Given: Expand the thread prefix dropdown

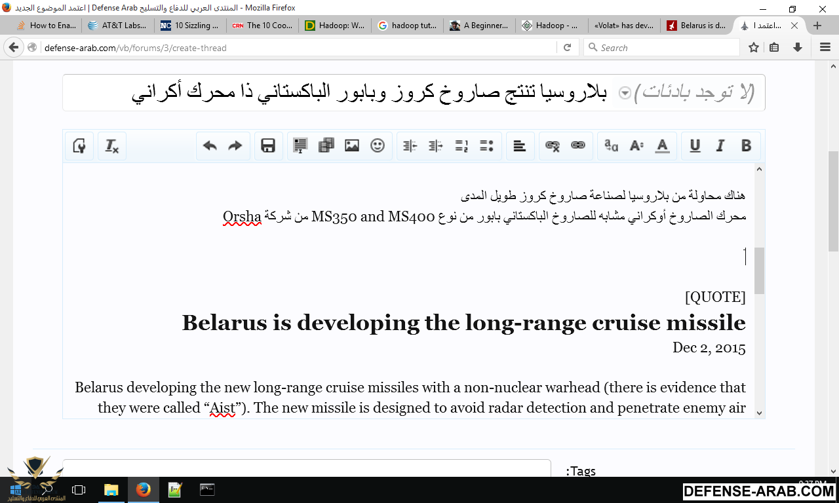Looking at the screenshot, I should click(x=625, y=93).
